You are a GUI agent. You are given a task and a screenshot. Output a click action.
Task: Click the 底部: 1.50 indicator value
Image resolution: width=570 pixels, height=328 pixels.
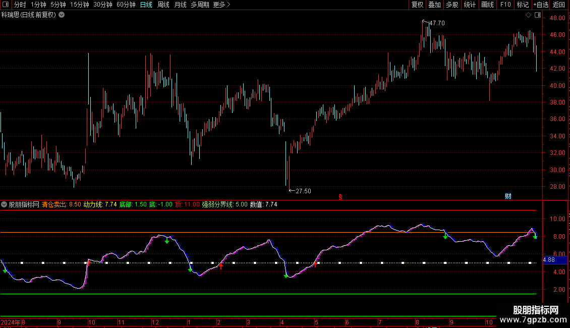coord(133,204)
